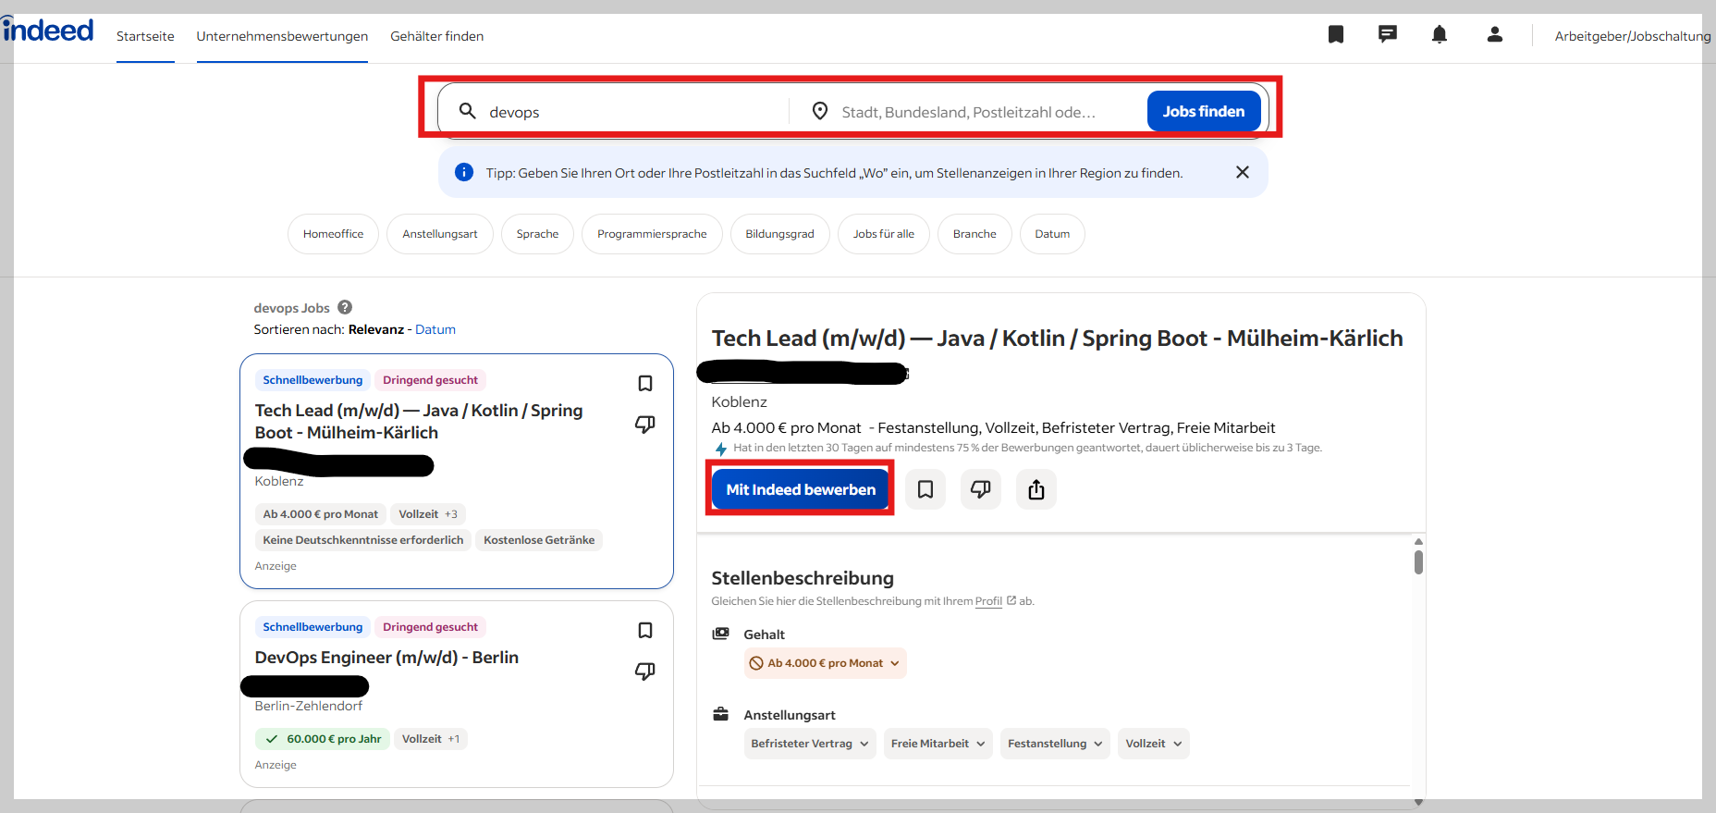Open the Datum filter chip
1716x813 pixels.
1052,234
